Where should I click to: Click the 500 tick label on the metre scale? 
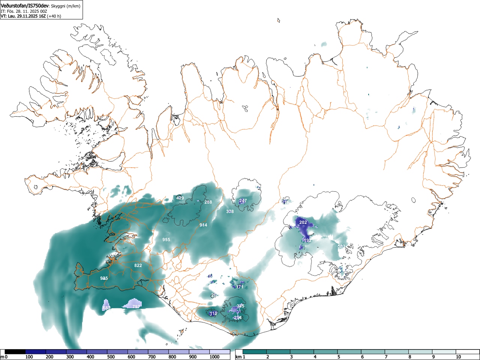click(111, 357)
